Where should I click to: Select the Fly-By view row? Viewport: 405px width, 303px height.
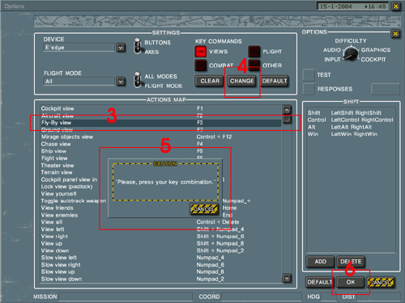tap(160, 123)
